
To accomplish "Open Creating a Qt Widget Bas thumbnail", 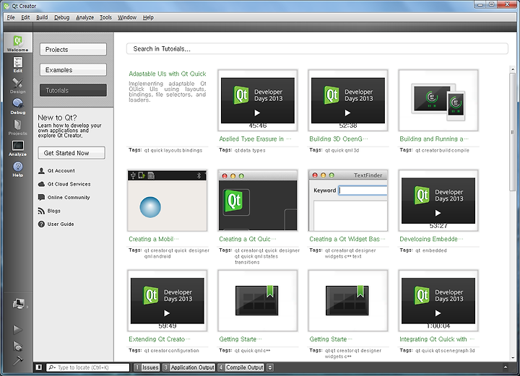I will [x=348, y=201].
